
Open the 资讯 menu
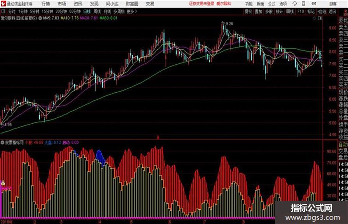tap(78, 4)
